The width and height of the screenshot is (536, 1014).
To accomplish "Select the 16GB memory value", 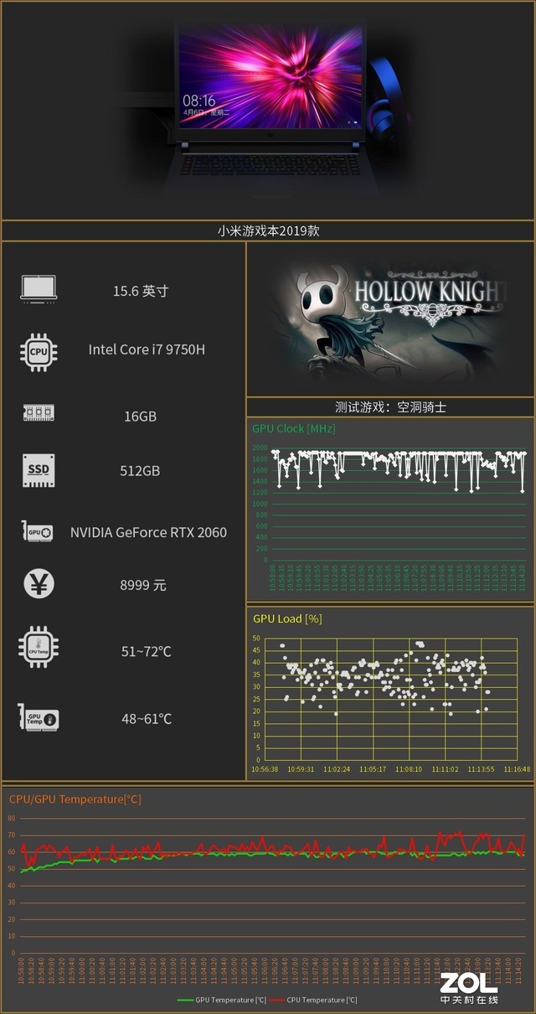I will click(x=139, y=416).
